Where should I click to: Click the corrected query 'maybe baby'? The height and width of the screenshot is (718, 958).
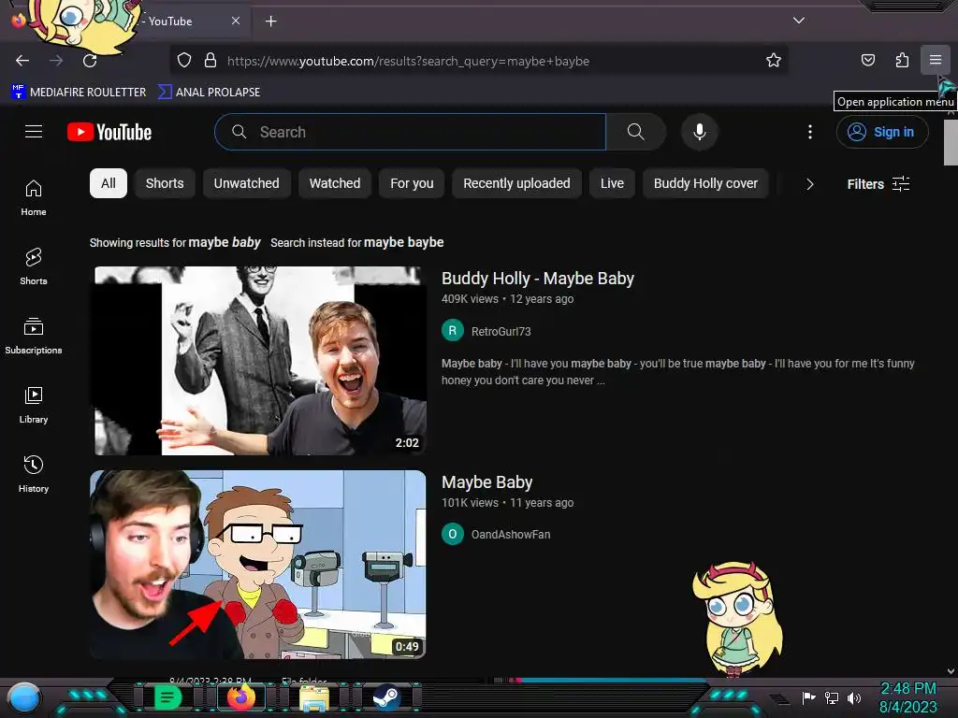pos(225,242)
